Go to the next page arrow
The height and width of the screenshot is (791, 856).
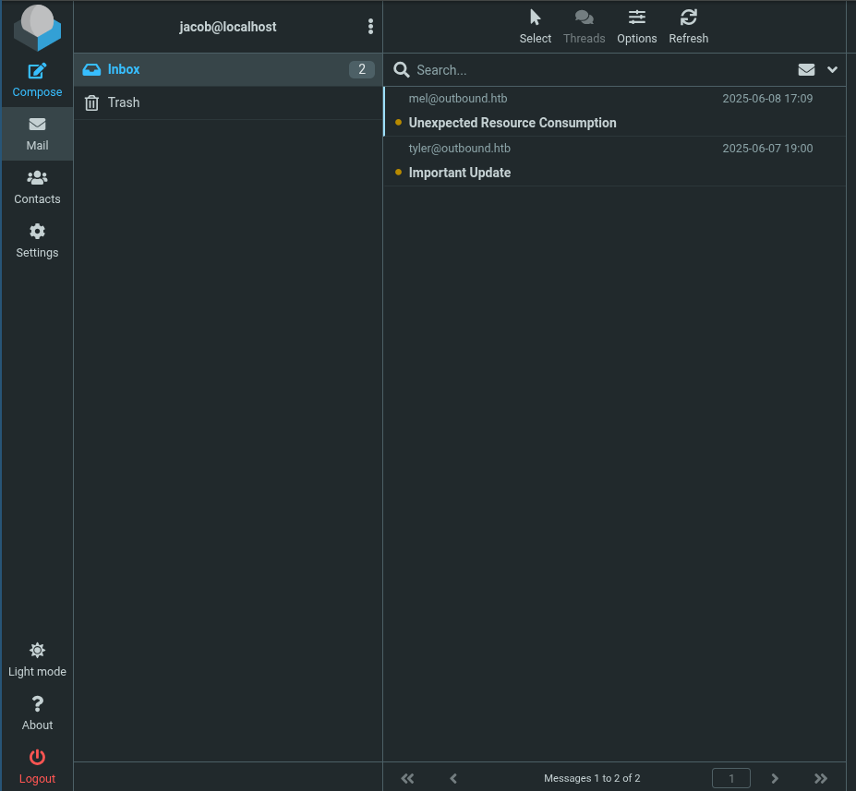click(x=775, y=778)
